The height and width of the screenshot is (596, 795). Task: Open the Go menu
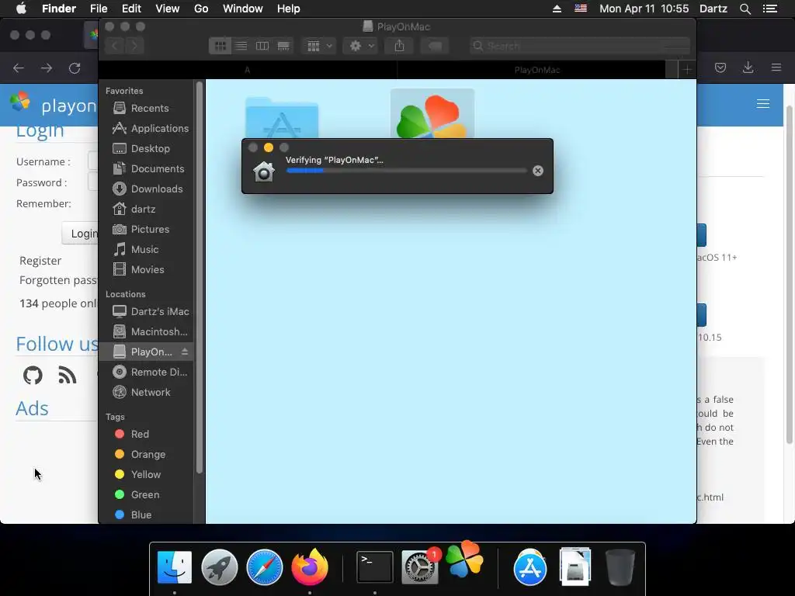click(201, 9)
